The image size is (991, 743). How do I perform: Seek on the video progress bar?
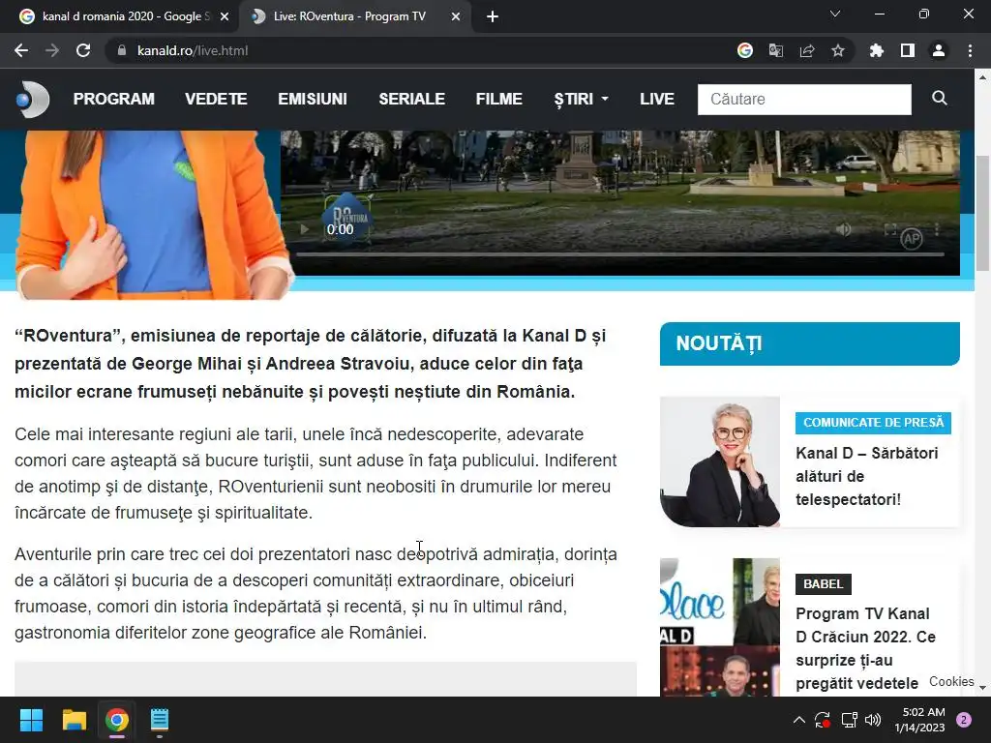(x=620, y=254)
